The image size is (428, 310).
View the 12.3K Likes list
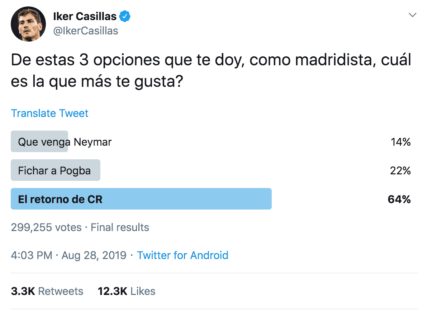point(127,291)
